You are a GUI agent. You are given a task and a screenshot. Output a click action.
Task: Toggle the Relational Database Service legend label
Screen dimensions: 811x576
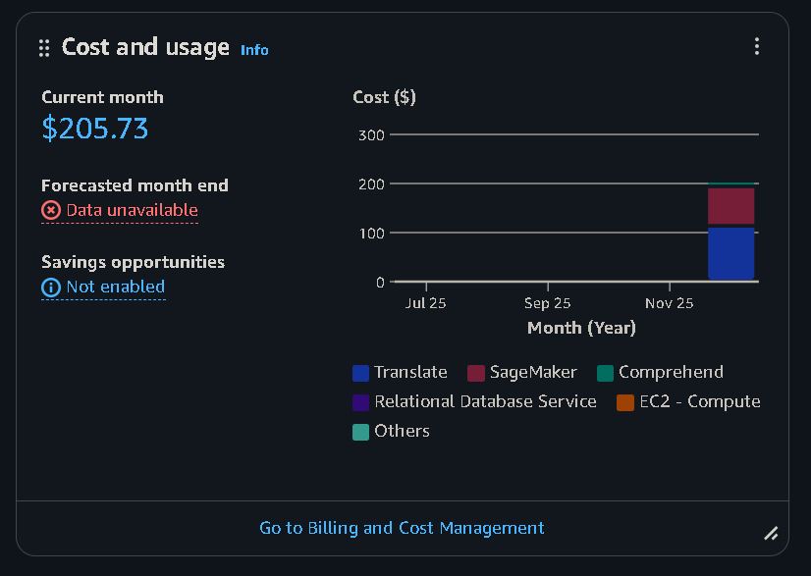click(485, 401)
